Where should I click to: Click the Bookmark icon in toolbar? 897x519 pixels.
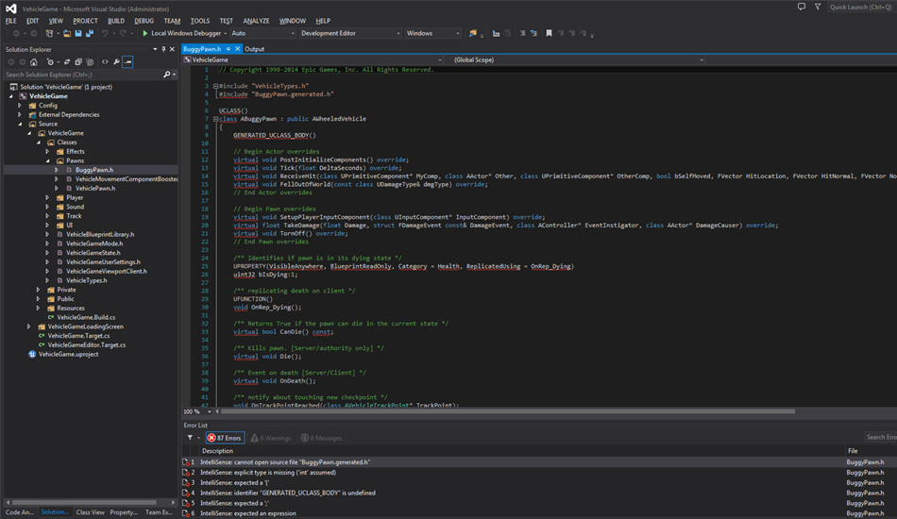pos(549,33)
